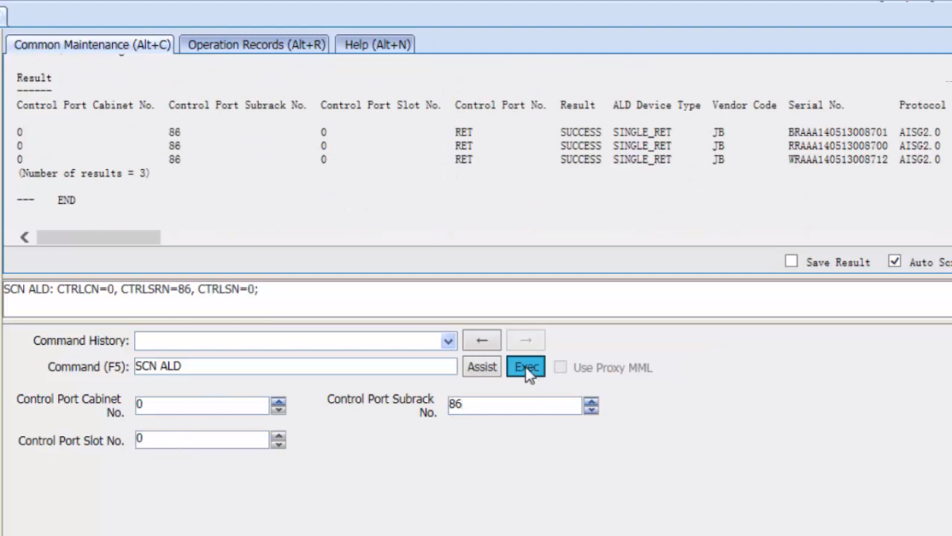
Task: Click the back arrow history button
Action: (x=482, y=341)
